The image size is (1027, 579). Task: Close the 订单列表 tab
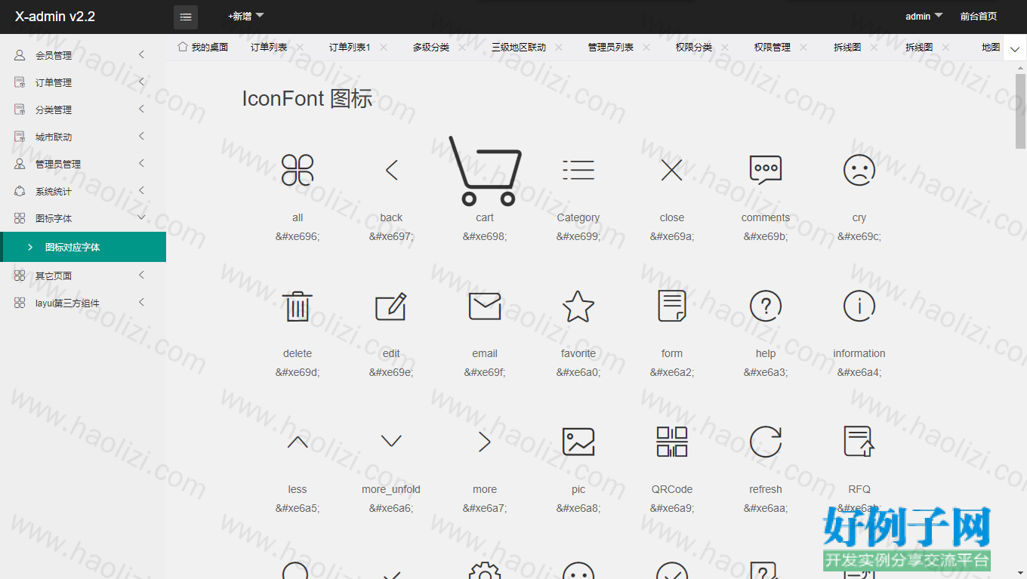(300, 47)
